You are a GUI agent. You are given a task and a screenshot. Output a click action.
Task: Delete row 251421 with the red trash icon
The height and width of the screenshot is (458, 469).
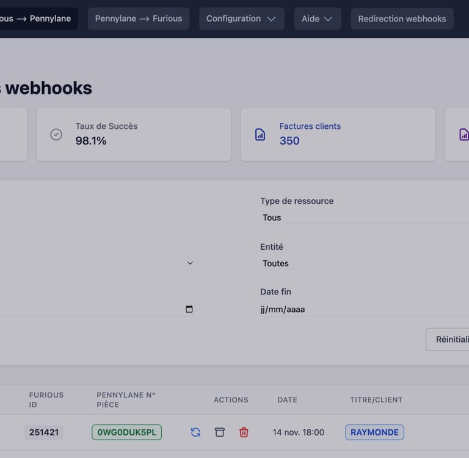click(x=244, y=432)
